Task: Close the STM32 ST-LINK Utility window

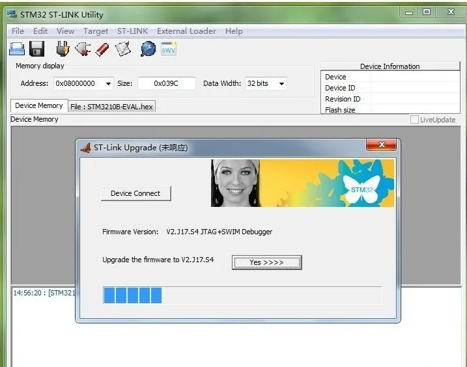Action: coord(451,12)
